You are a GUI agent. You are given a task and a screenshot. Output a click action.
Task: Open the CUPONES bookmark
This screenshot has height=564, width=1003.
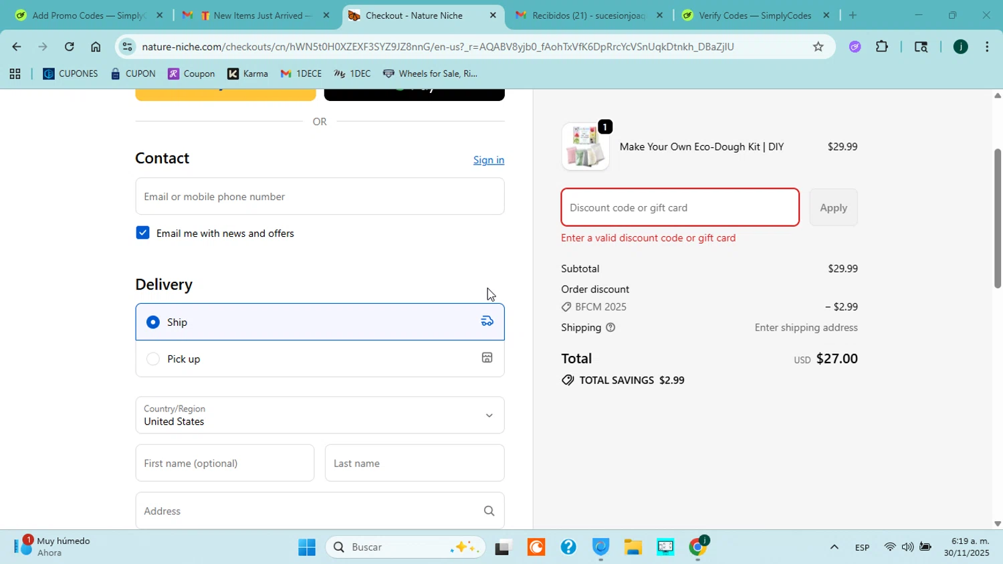click(70, 74)
